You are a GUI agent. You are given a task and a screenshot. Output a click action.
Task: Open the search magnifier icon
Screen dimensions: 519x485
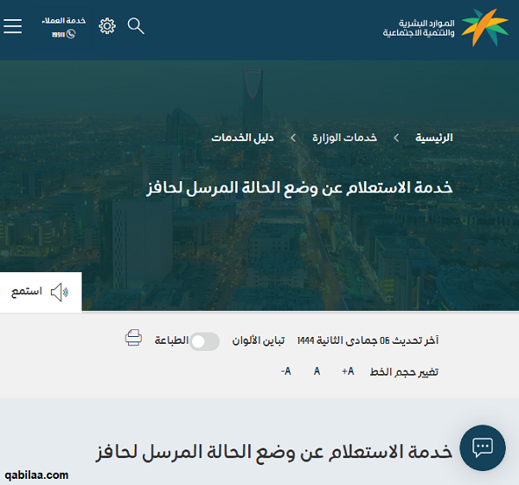136,26
